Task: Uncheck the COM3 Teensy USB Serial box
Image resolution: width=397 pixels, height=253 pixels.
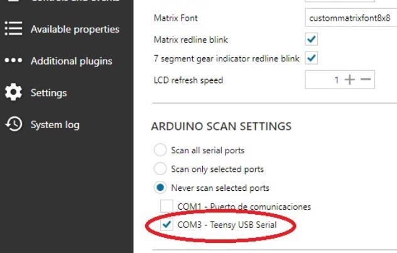Action: pyautogui.click(x=166, y=225)
